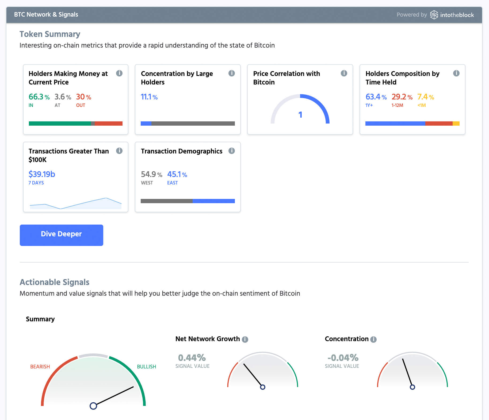Screen dimensions: 489x420
Task: Click the info icon on Holders Making Money card
Action: [119, 73]
